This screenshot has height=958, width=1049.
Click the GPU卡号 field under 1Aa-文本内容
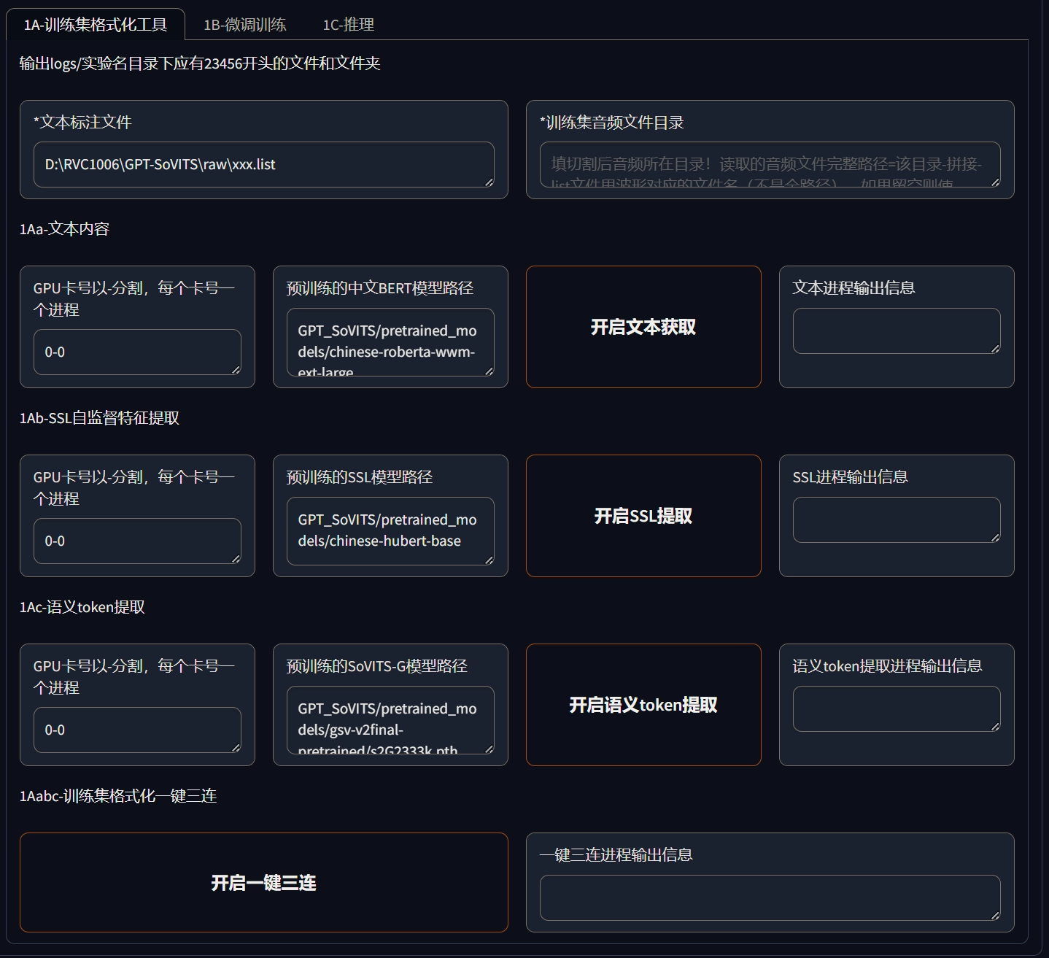[137, 352]
